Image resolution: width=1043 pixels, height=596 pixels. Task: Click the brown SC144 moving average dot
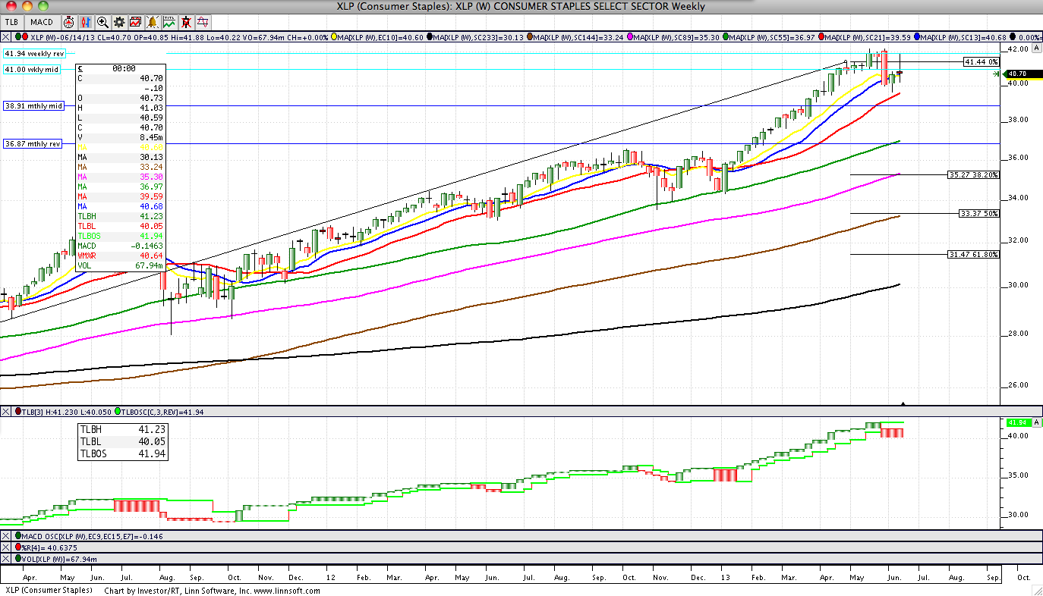531,36
